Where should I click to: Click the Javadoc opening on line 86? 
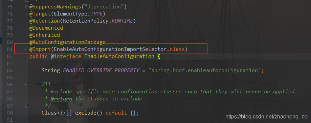[46, 85]
